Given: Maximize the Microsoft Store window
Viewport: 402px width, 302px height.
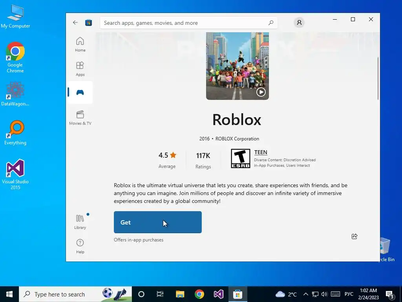Looking at the screenshot, I should click(x=353, y=19).
